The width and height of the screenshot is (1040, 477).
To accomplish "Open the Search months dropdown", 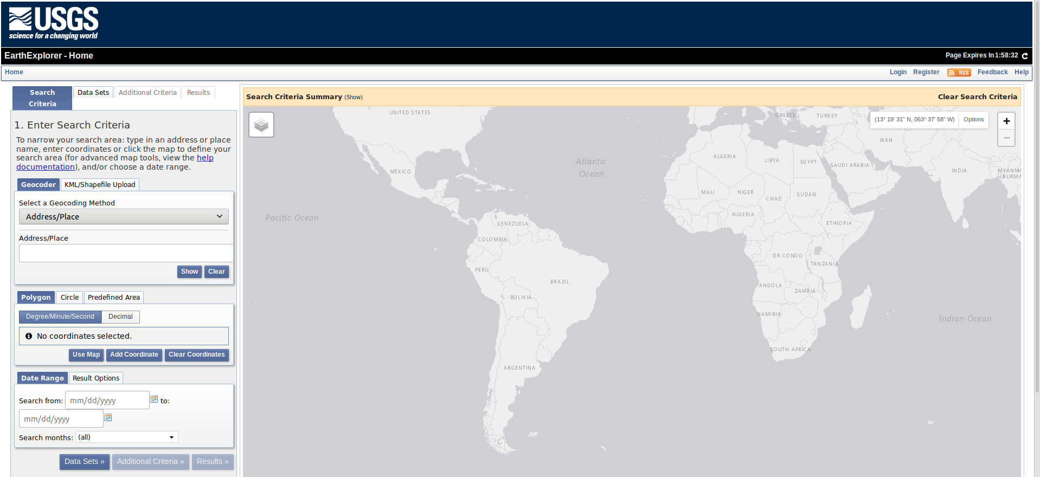I will pos(126,437).
